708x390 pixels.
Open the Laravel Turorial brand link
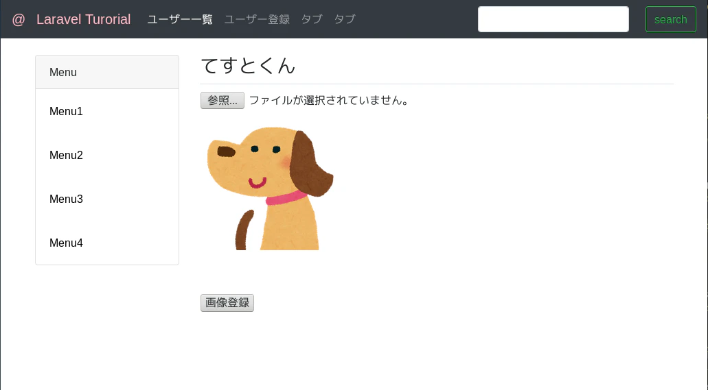pos(84,19)
